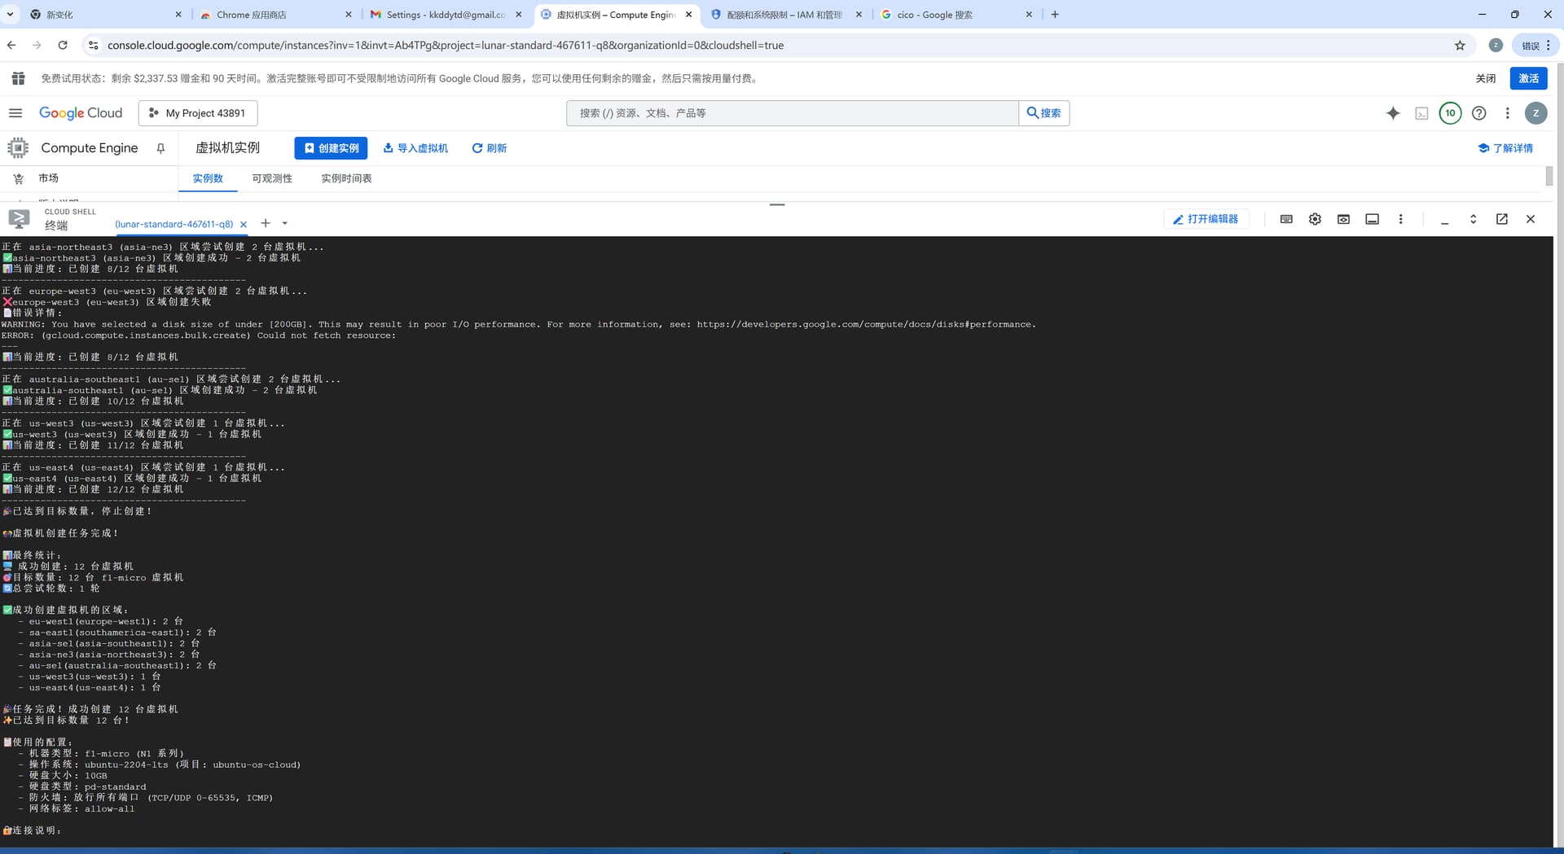This screenshot has width=1564, height=854.
Task: Pin Compute Engine with the pin icon
Action: click(x=160, y=148)
